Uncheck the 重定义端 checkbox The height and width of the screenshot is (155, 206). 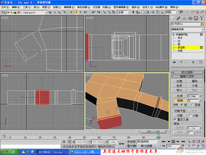click(175, 119)
